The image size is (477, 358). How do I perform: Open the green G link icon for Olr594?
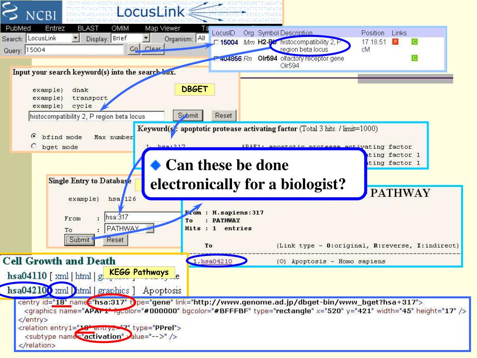tap(414, 58)
